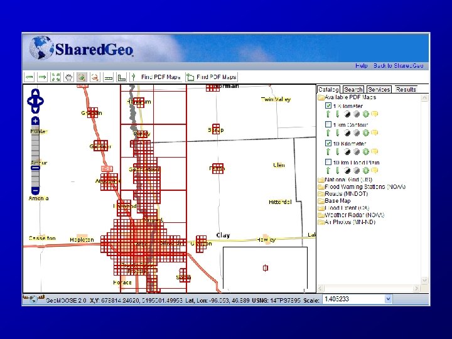Screen dimensions: 452x339
Task: Click the SharedGeo globe logo
Action: coord(41,48)
